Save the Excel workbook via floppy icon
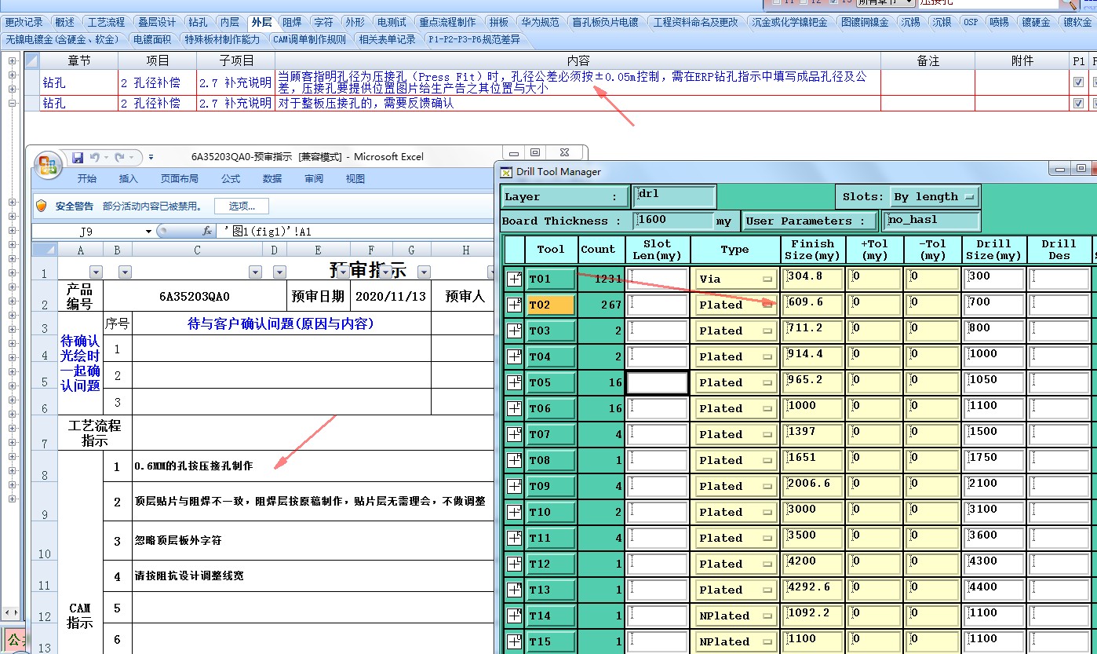Image resolution: width=1097 pixels, height=654 pixels. coord(78,157)
